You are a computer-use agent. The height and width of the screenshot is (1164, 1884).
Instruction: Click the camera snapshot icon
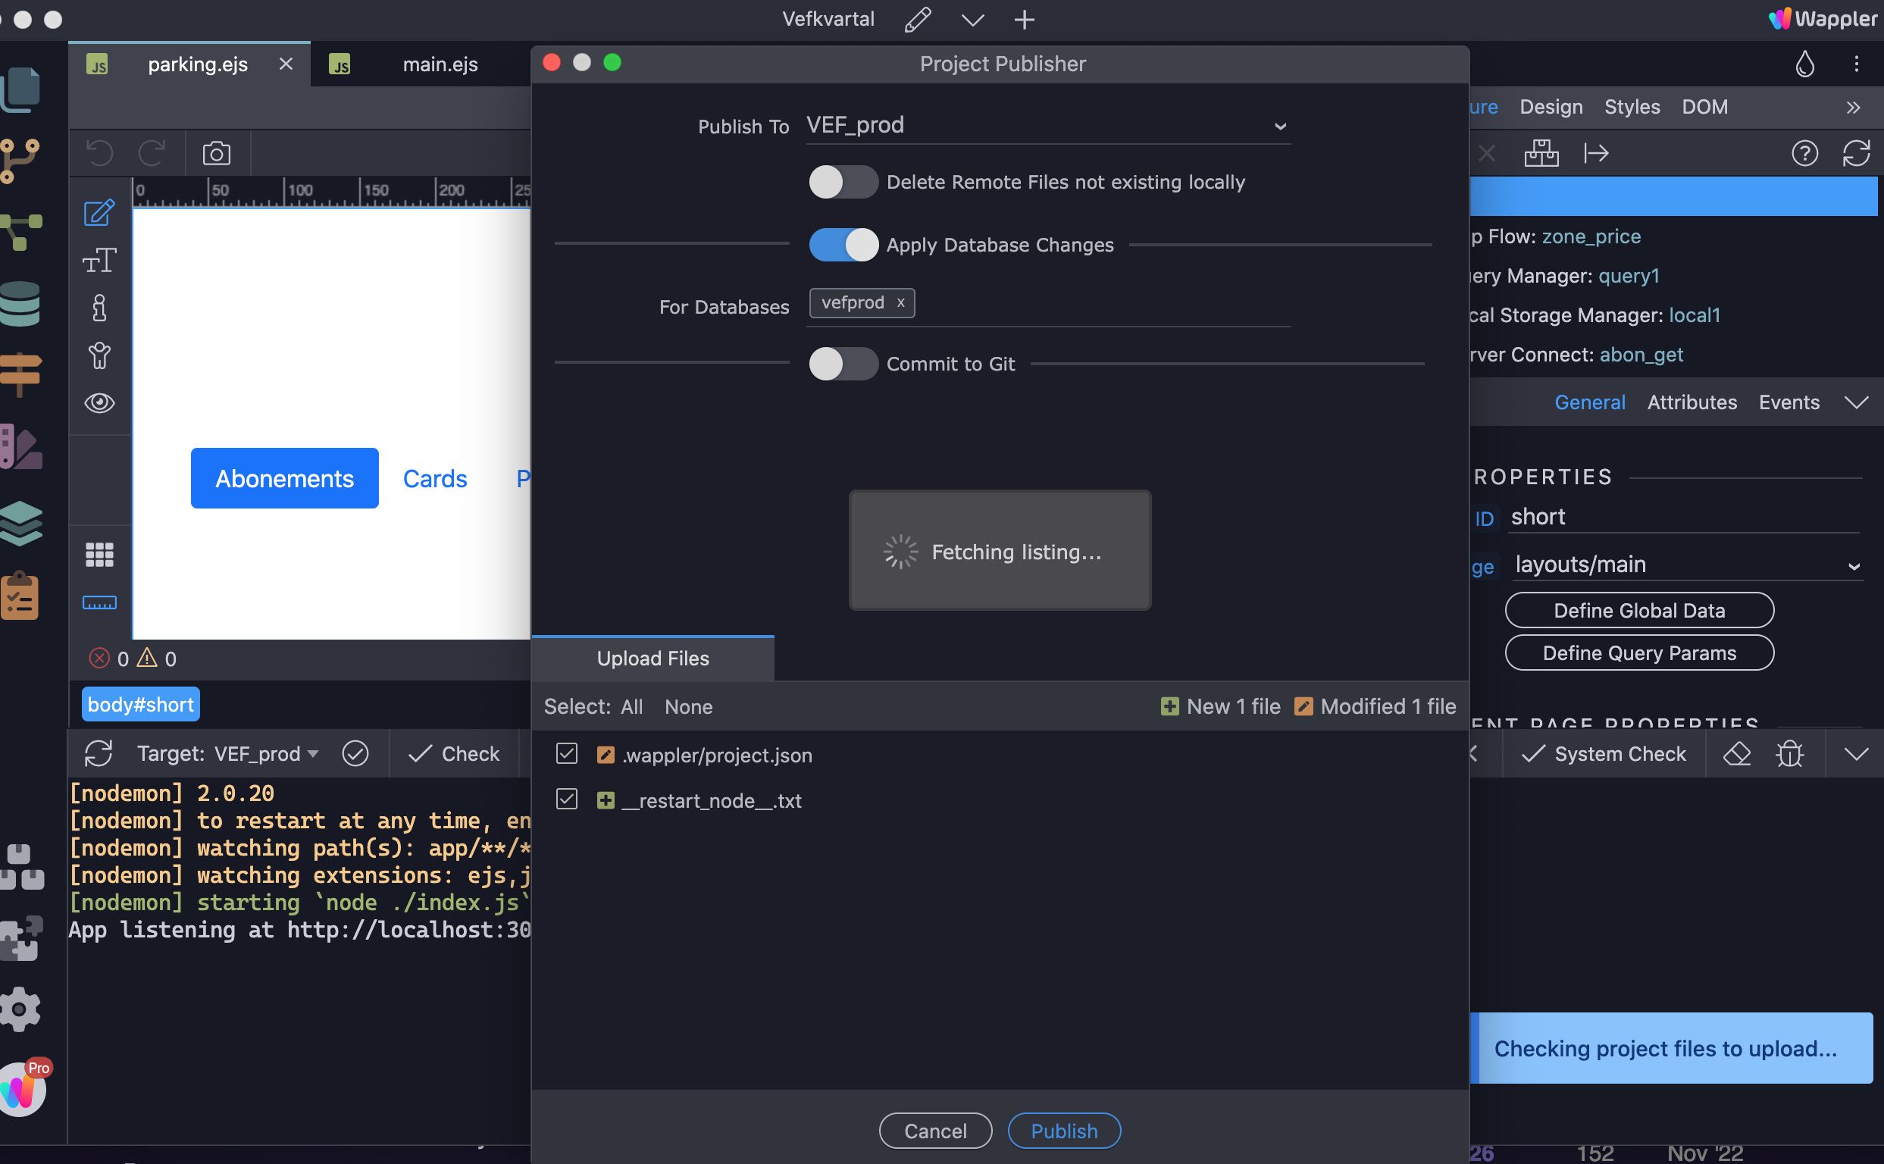point(216,153)
